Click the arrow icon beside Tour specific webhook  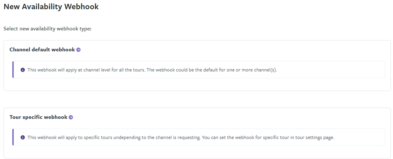click(71, 117)
